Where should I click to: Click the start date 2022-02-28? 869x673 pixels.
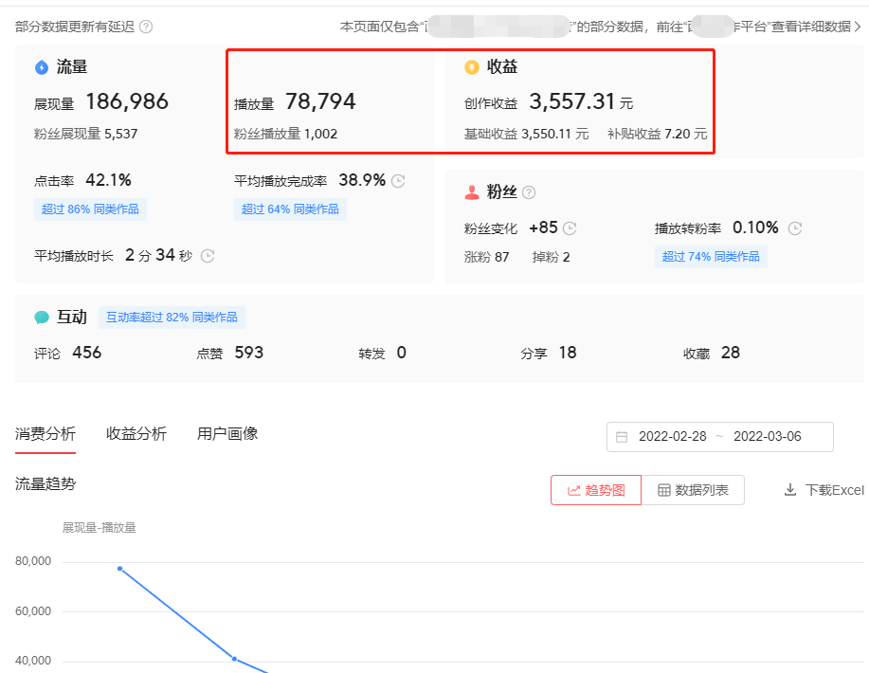[673, 437]
